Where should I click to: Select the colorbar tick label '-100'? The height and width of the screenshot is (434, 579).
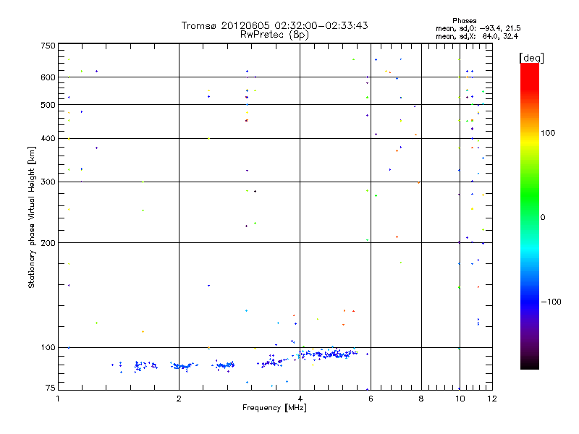(x=551, y=302)
